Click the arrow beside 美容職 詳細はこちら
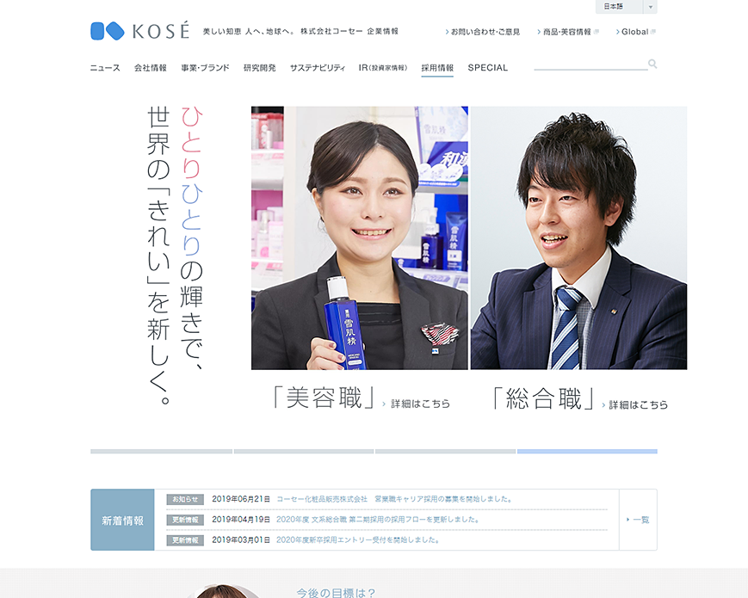748x598 pixels. 382,404
